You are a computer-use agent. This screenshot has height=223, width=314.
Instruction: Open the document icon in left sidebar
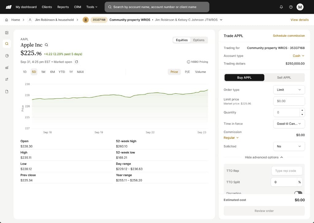(7, 91)
